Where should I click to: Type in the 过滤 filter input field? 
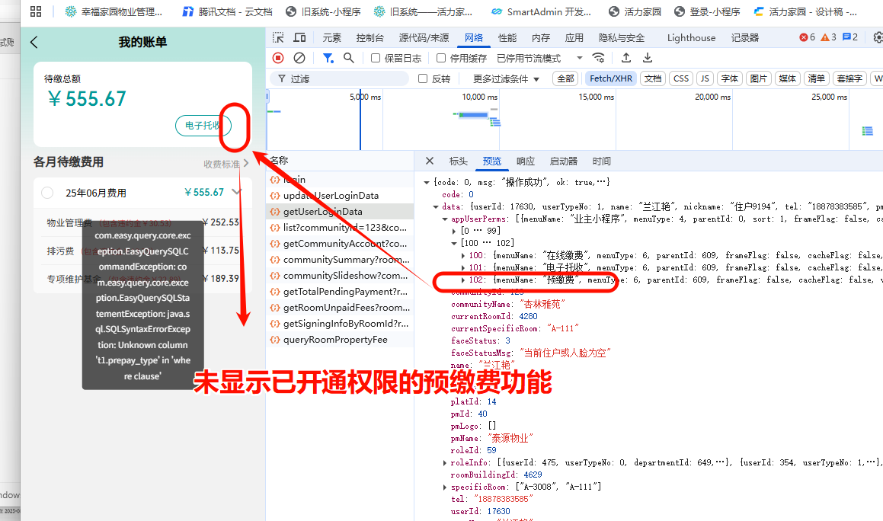pyautogui.click(x=347, y=78)
